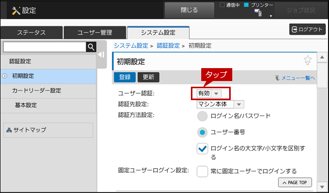329x193 pixels.
Task: Open the printer status dropdown arrow
Action: pyautogui.click(x=271, y=16)
